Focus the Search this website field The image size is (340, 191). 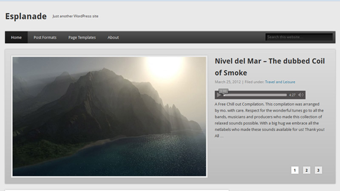(299, 37)
